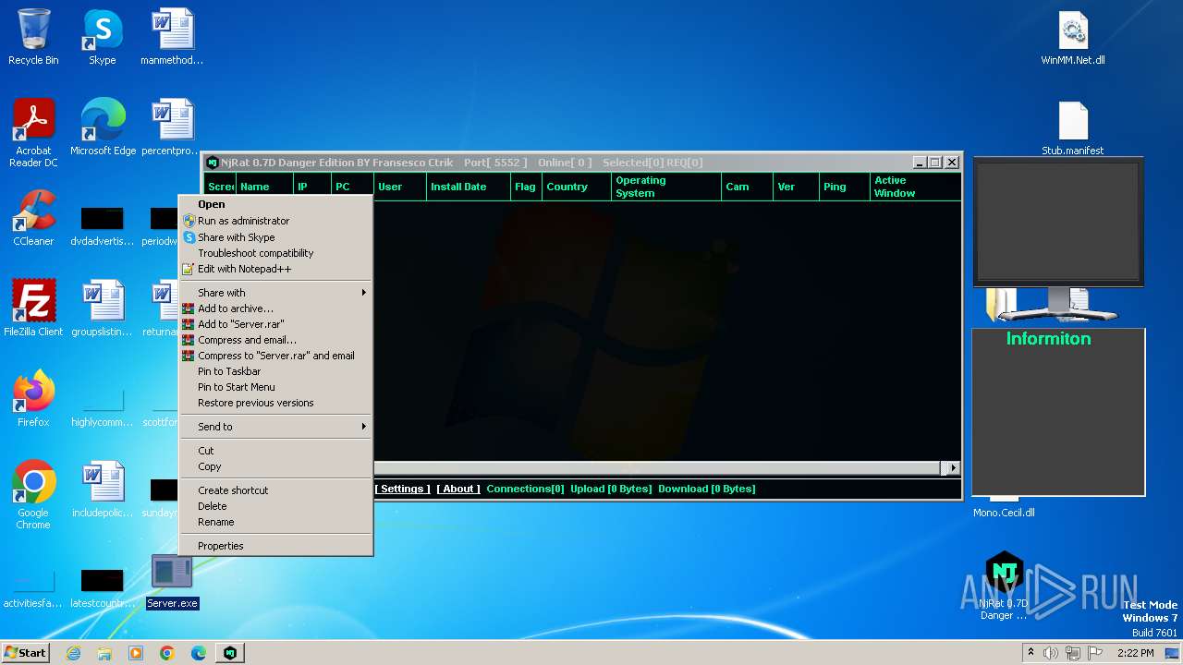Viewport: 1183px width, 665px height.
Task: Choose Add to "Server.rar"
Action: tap(275, 324)
